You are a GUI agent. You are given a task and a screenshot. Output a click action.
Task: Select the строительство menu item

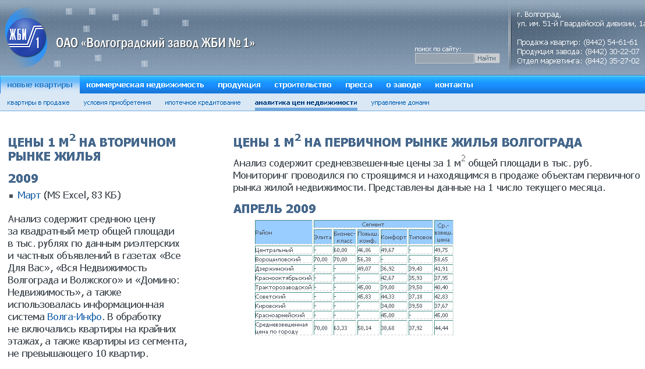click(x=303, y=85)
